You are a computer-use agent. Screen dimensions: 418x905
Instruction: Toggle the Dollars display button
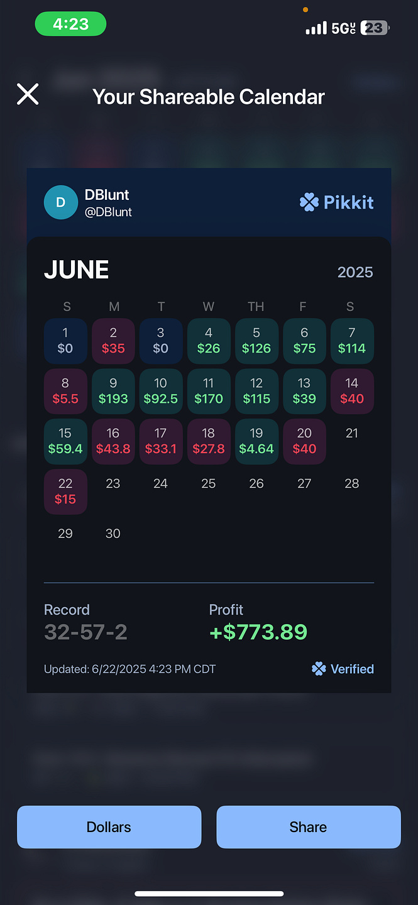(109, 827)
